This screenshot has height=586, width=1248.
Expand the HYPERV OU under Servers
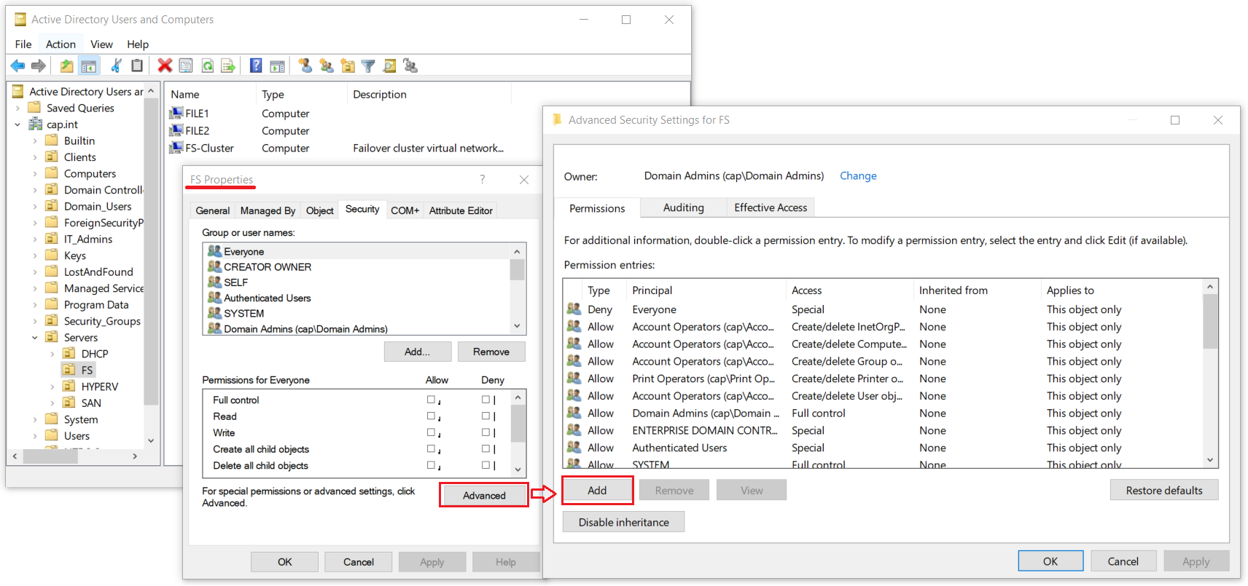pyautogui.click(x=52, y=387)
